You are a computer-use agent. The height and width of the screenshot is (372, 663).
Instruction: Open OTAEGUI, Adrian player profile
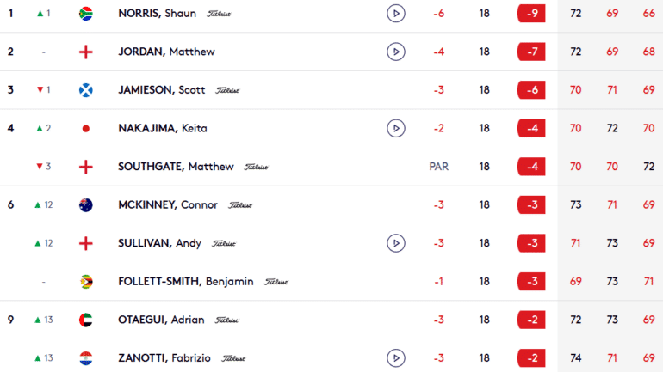161,320
